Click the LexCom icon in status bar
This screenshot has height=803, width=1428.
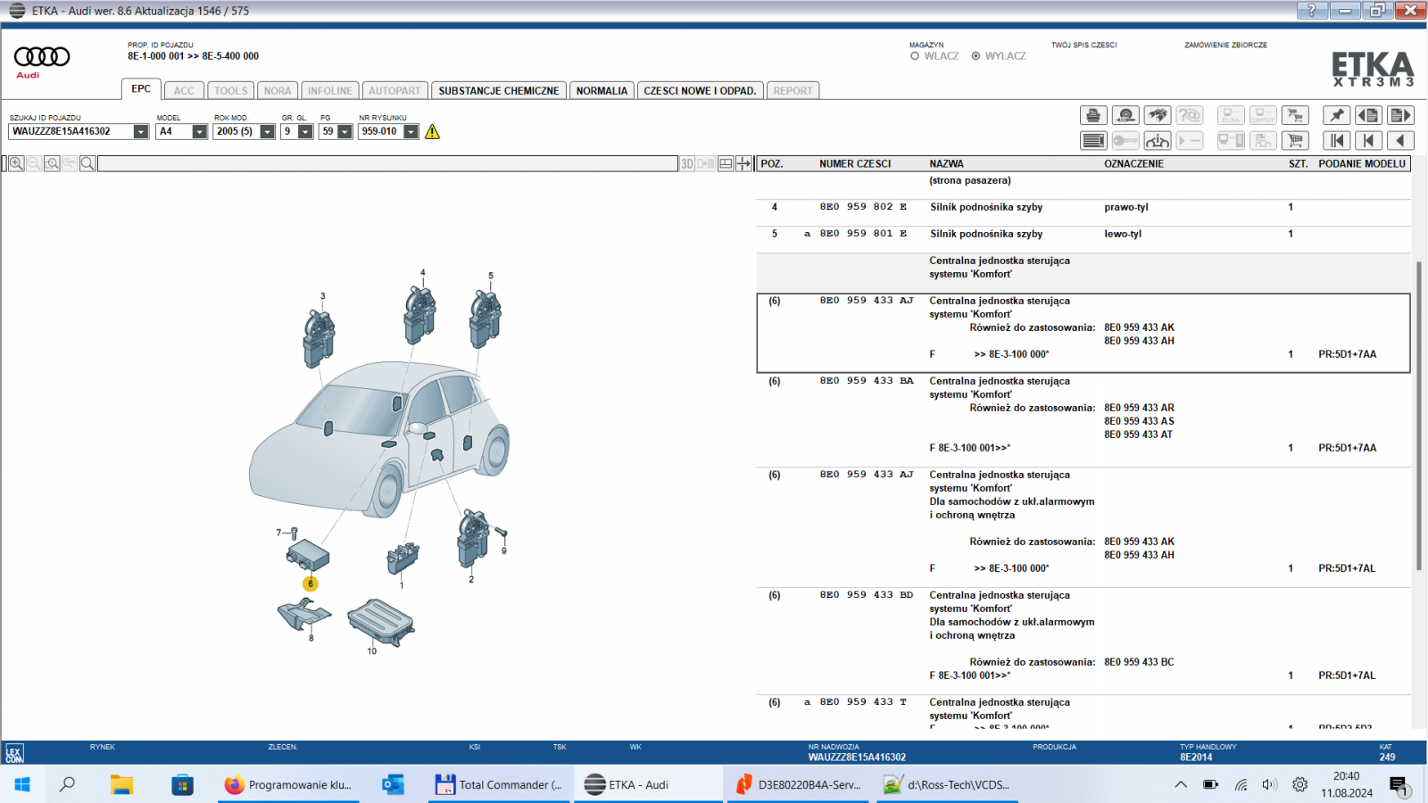tap(14, 753)
